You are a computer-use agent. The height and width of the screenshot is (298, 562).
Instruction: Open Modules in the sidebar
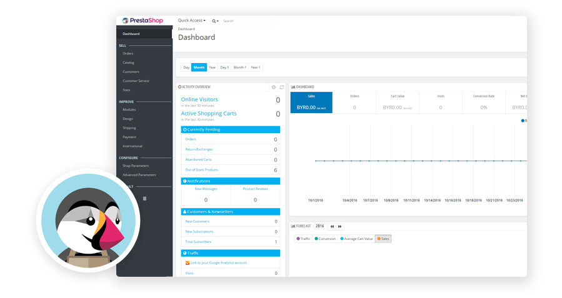(129, 109)
